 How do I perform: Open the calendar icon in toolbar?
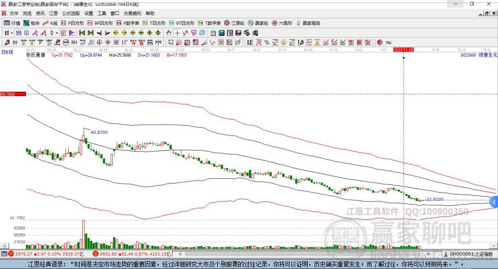pyautogui.click(x=213, y=33)
